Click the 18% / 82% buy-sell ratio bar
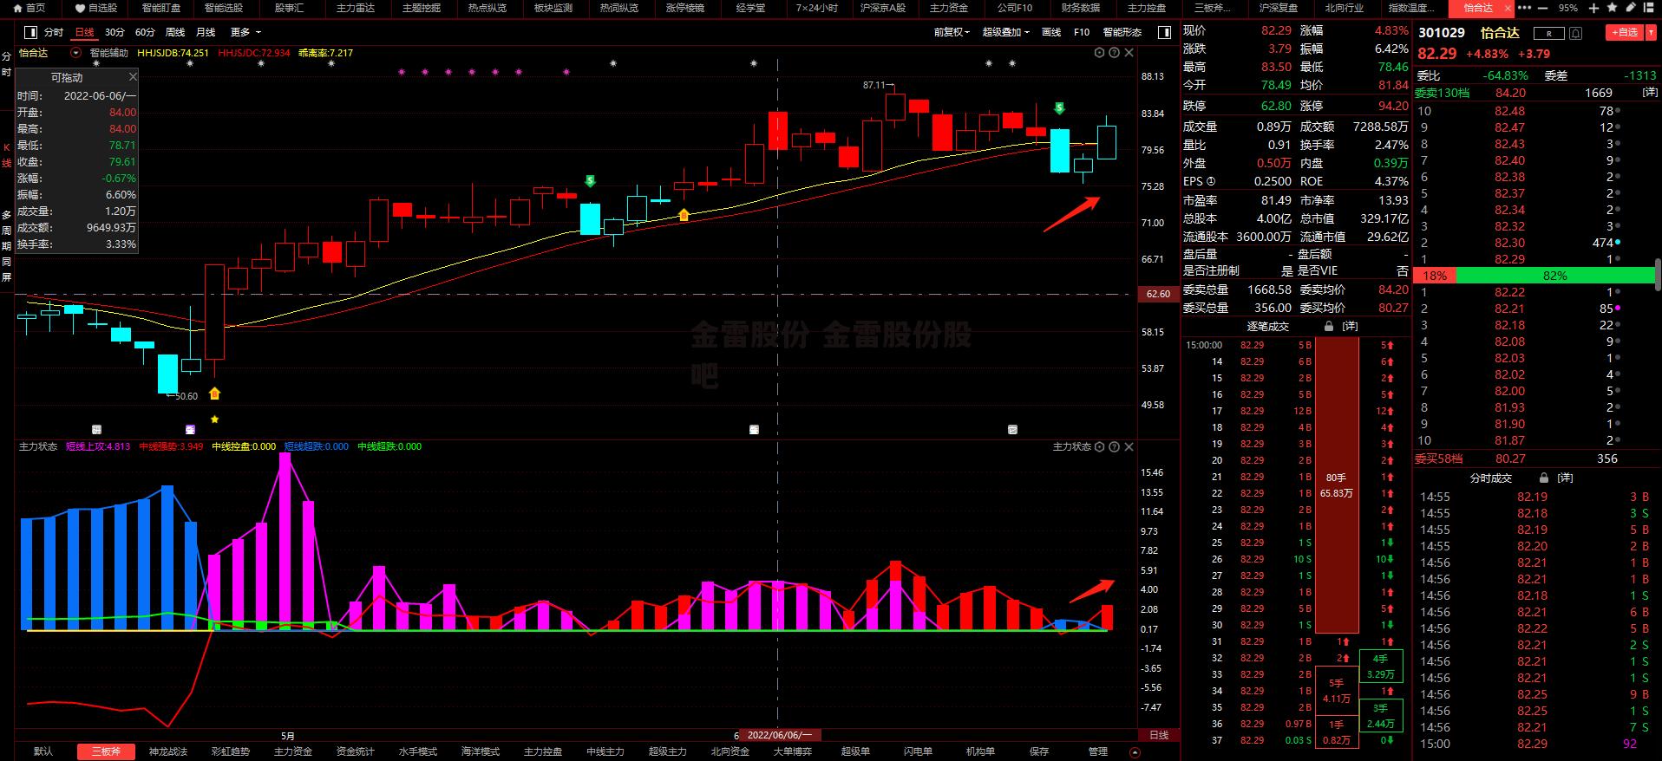The height and width of the screenshot is (761, 1662). click(1534, 276)
